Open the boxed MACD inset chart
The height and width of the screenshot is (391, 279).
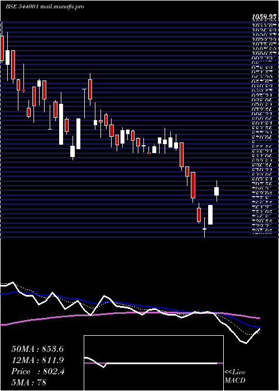pos(153,363)
